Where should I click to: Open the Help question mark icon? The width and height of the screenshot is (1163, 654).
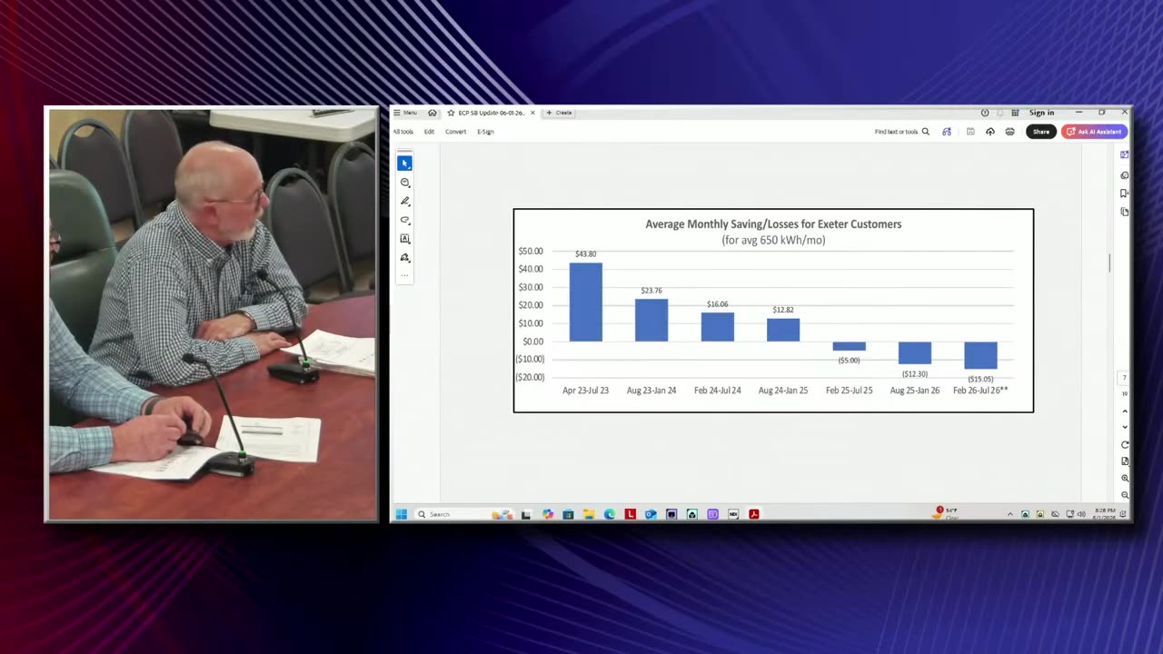coord(985,113)
